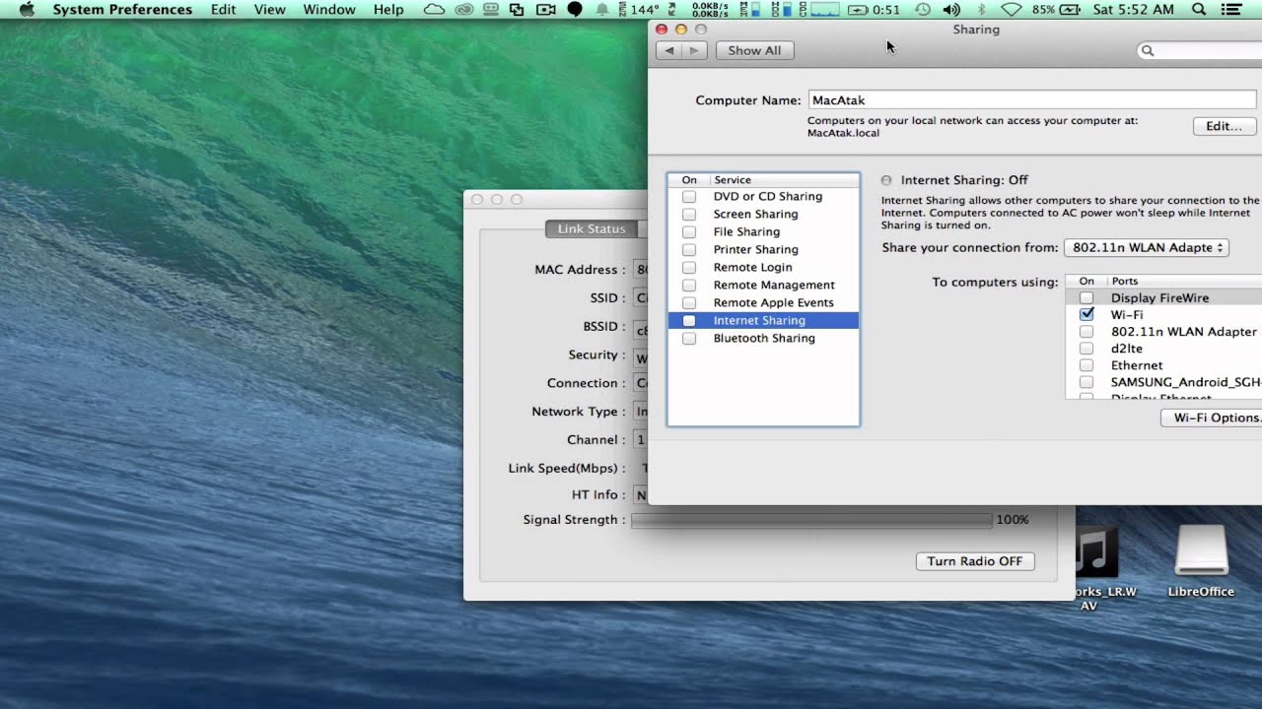
Task: Open the Edit menu
Action: tap(224, 9)
